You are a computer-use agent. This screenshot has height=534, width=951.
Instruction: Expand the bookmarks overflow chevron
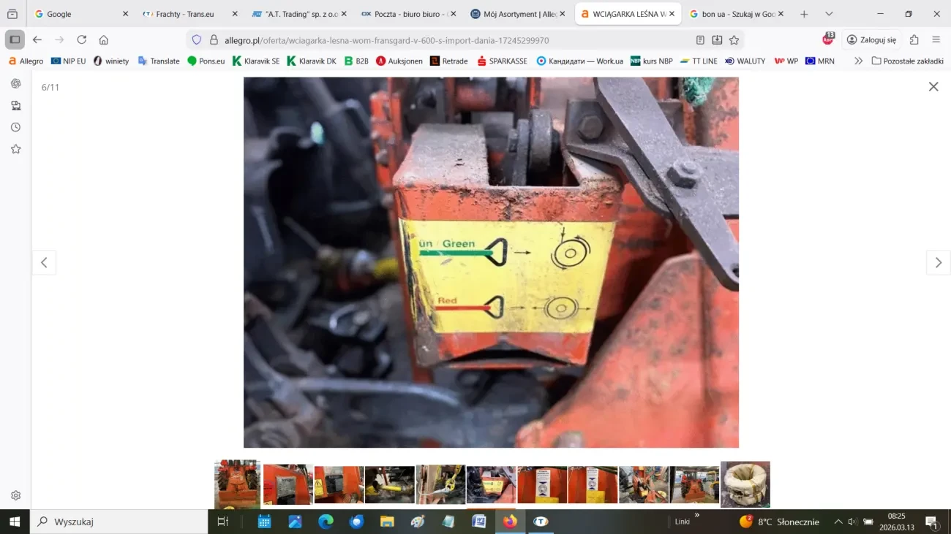(x=858, y=61)
